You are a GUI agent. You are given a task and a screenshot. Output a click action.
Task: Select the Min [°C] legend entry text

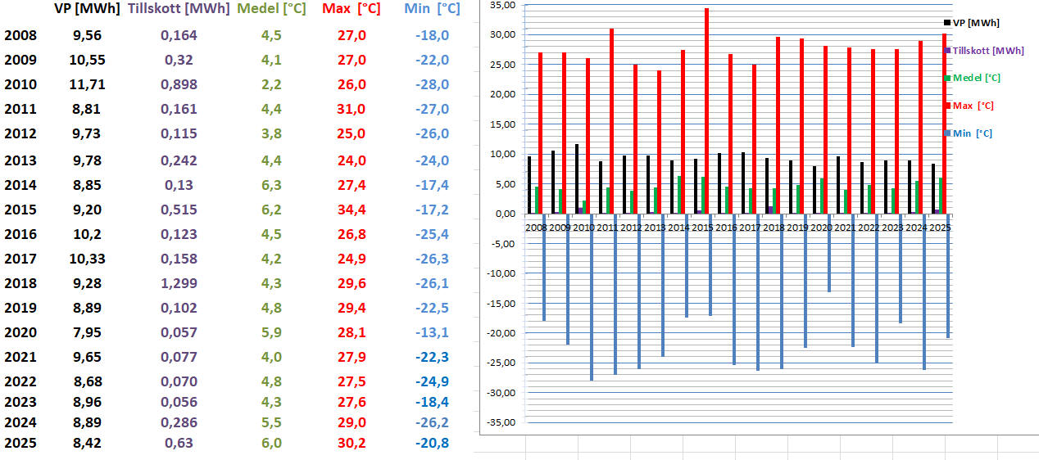tap(973, 133)
